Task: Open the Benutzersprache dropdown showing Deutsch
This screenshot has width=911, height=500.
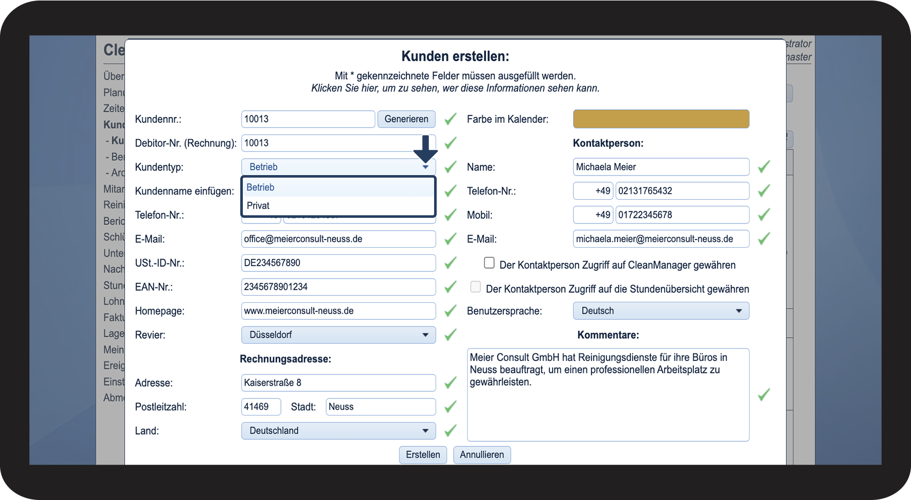Action: (660, 311)
